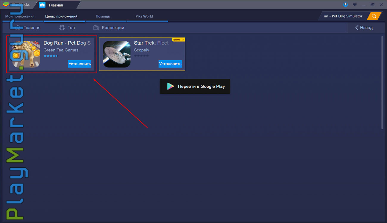Image resolution: width=387 pixels, height=223 pixels.
Task: Click Перейти в Google Play button
Action: click(195, 87)
